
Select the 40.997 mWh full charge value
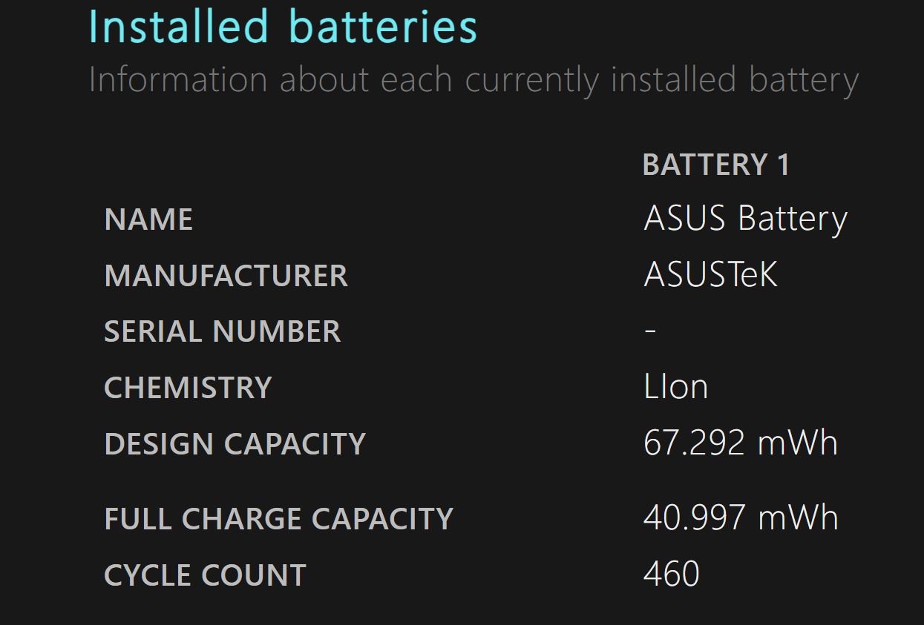(741, 517)
